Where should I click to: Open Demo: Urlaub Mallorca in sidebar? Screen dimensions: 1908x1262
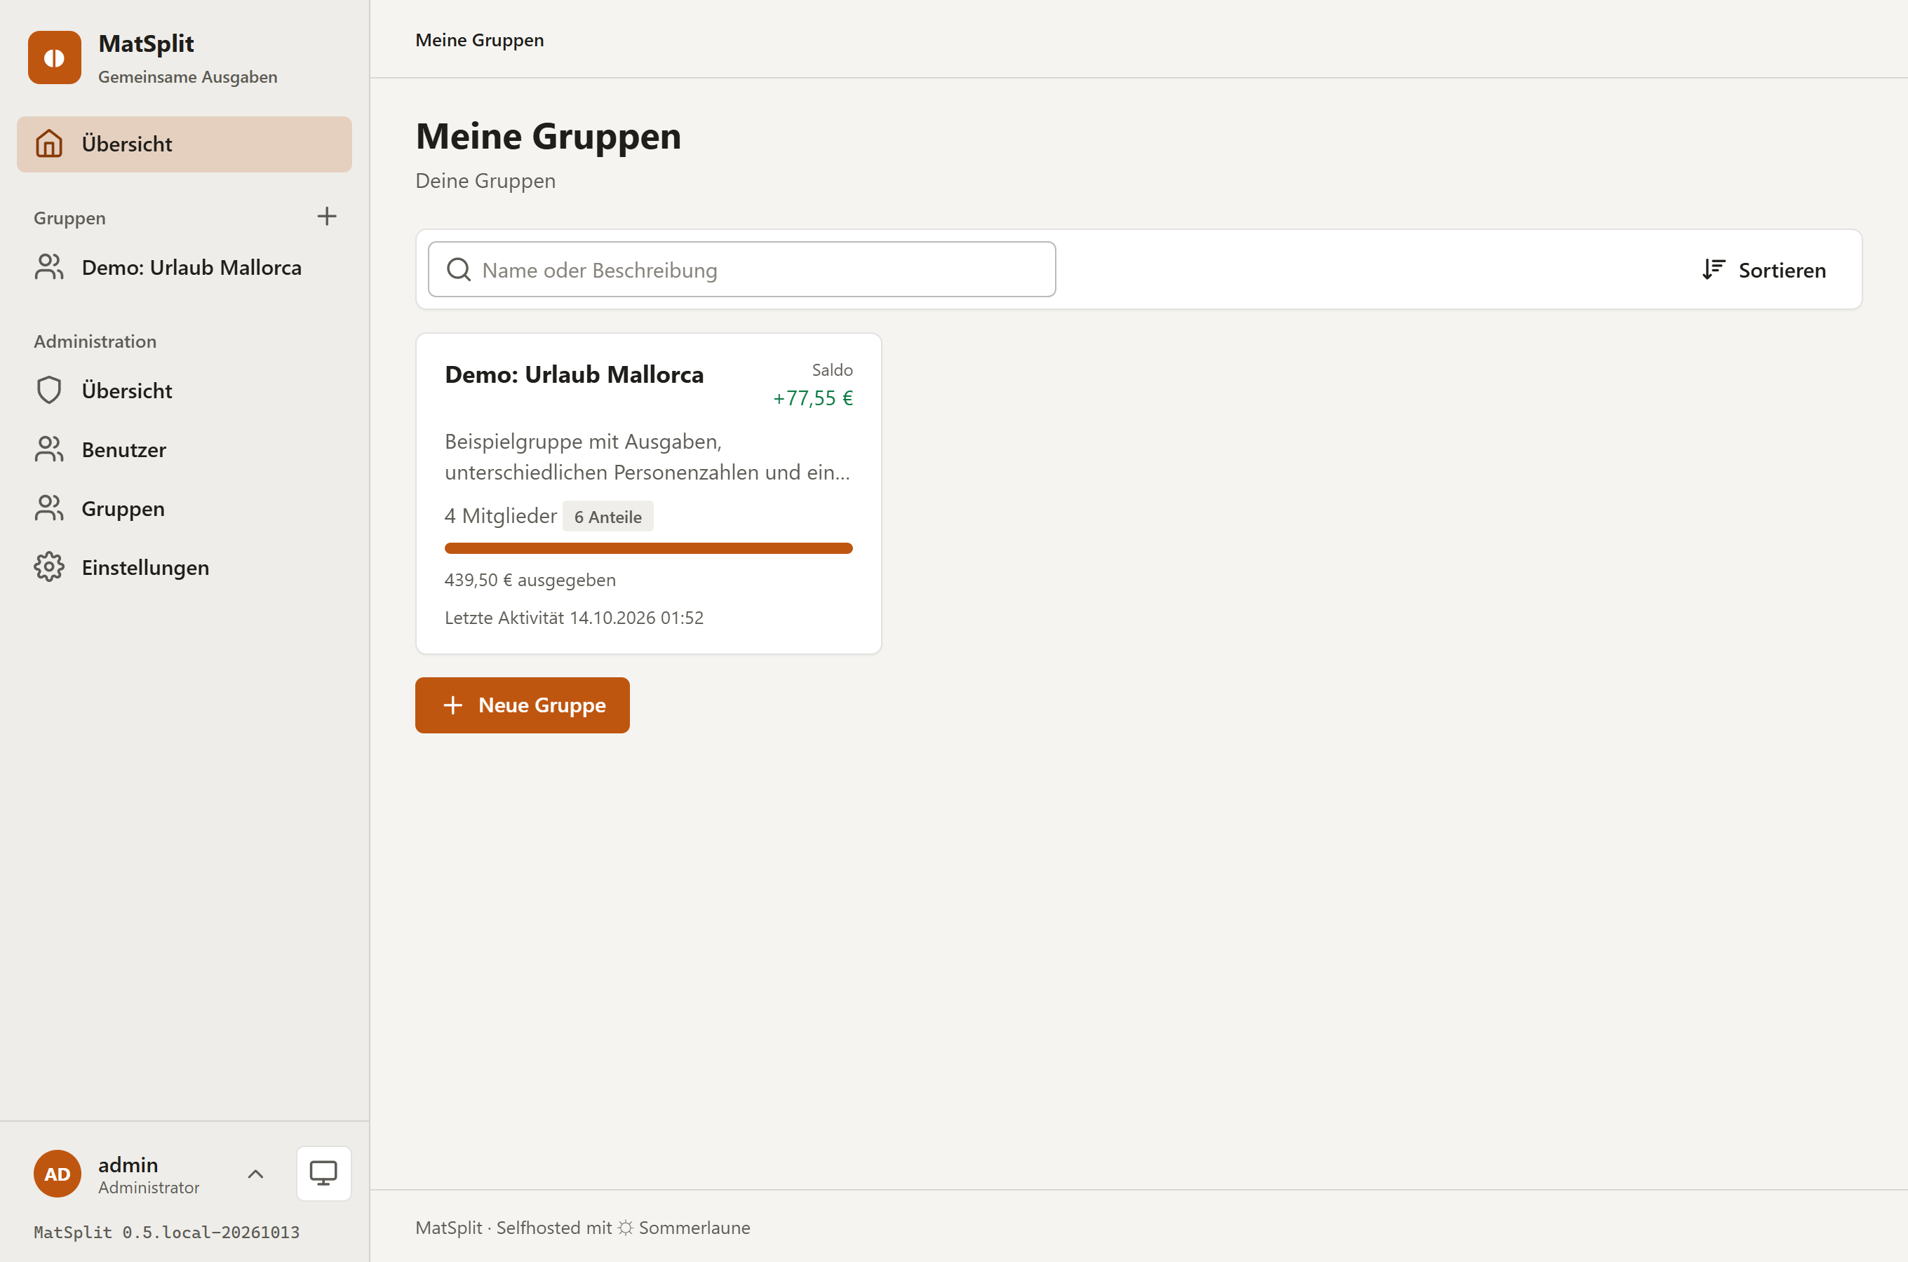point(184,267)
